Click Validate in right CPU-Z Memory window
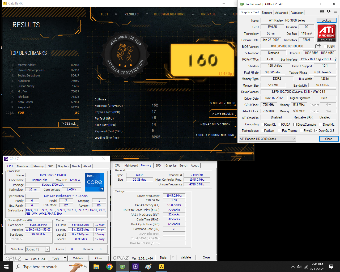Viewport: 340px width, 272px height. tap(186, 257)
